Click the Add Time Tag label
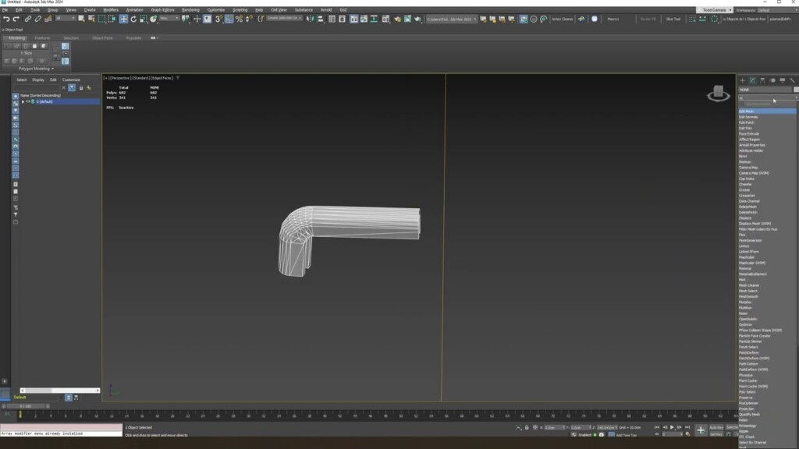This screenshot has height=449, width=799. point(626,434)
